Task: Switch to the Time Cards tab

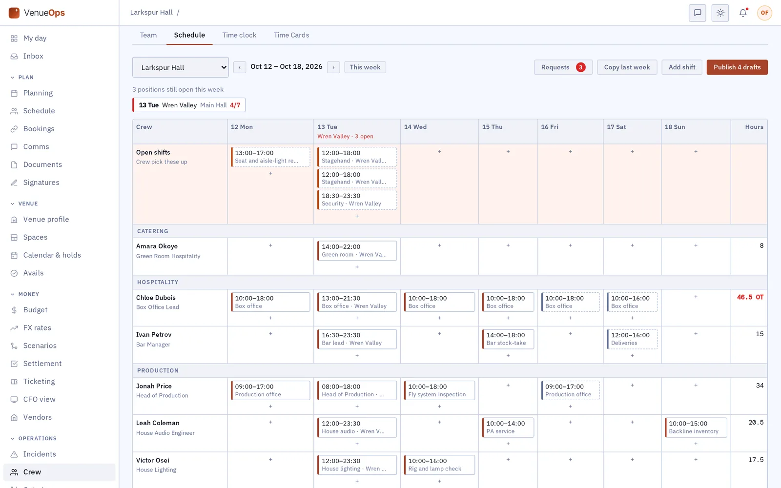Action: click(x=291, y=35)
